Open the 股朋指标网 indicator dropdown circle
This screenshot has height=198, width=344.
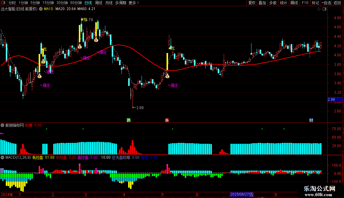coord(2,125)
